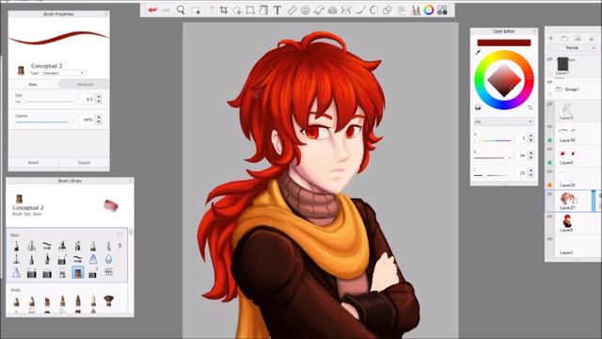The height and width of the screenshot is (339, 602).
Task: Switch to the Advanced tab
Action: click(x=85, y=84)
